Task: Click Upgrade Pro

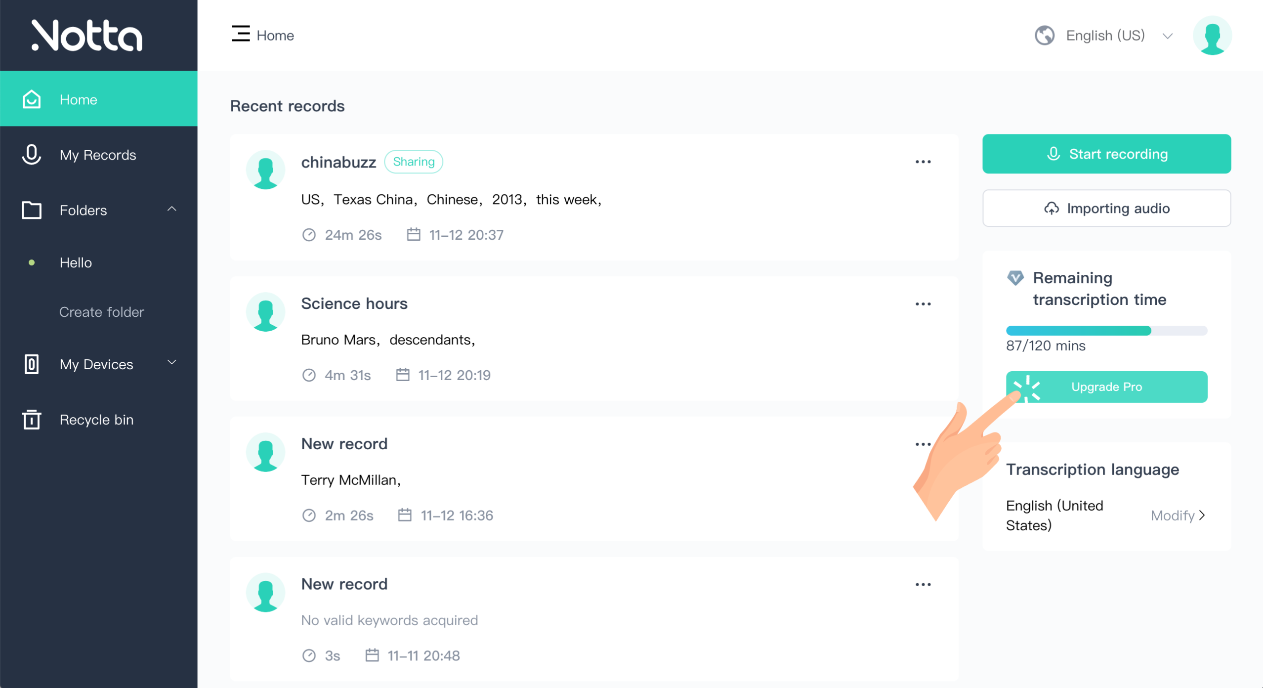Action: click(x=1106, y=387)
